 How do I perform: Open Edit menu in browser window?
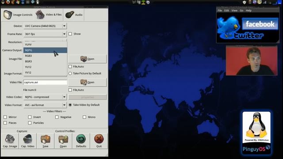tap(226, 11)
